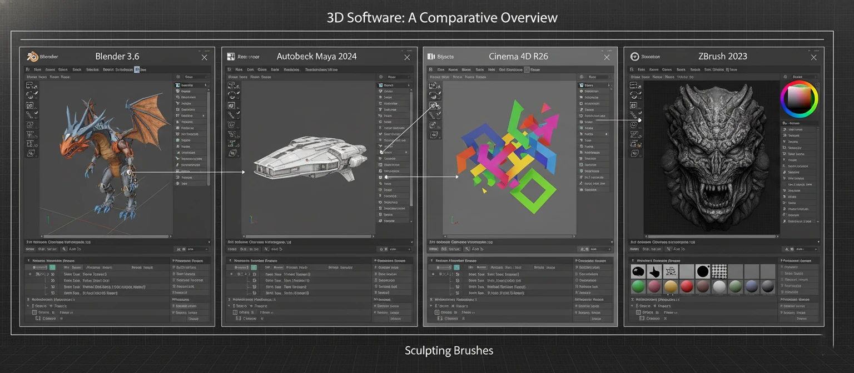854x373 pixels.
Task: Click the Blender logo icon in the title bar
Action: [31, 57]
